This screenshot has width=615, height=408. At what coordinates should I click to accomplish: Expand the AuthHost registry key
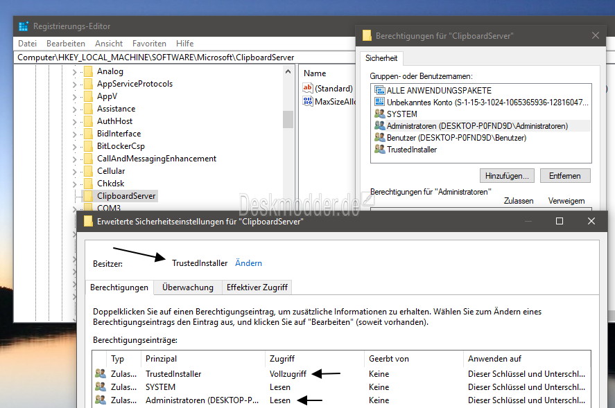[74, 122]
